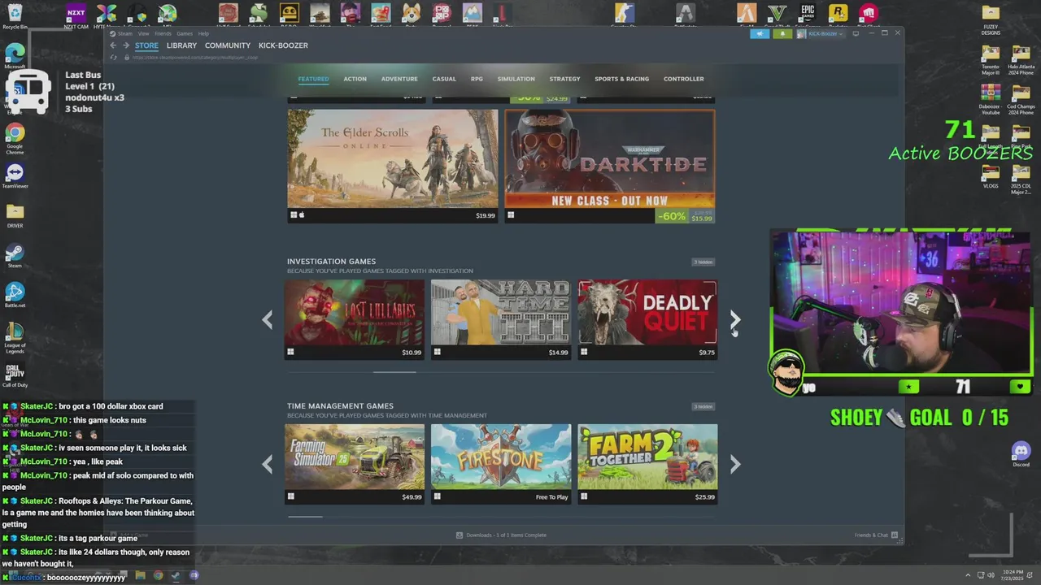Screen dimensions: 1041x585
Task: Open Google Chrome desktop shortcut
Action: (15, 138)
